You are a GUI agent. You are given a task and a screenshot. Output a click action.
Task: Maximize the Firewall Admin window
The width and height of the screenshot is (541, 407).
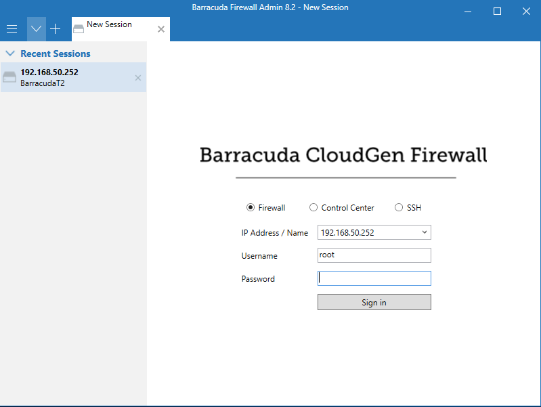click(x=497, y=12)
